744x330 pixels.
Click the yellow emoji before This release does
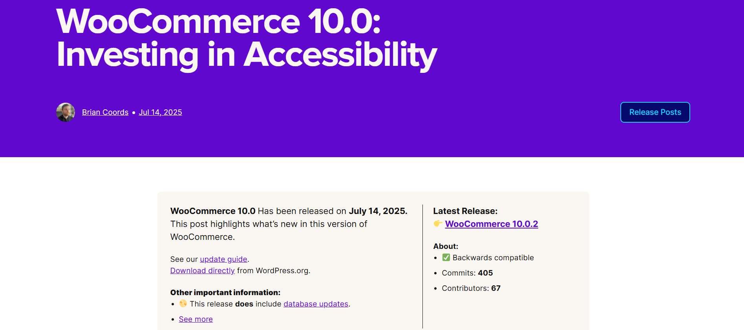[x=183, y=304]
